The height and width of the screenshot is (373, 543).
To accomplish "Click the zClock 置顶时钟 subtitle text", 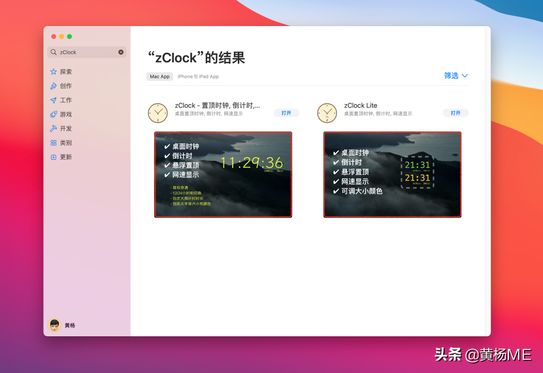I will coord(209,114).
